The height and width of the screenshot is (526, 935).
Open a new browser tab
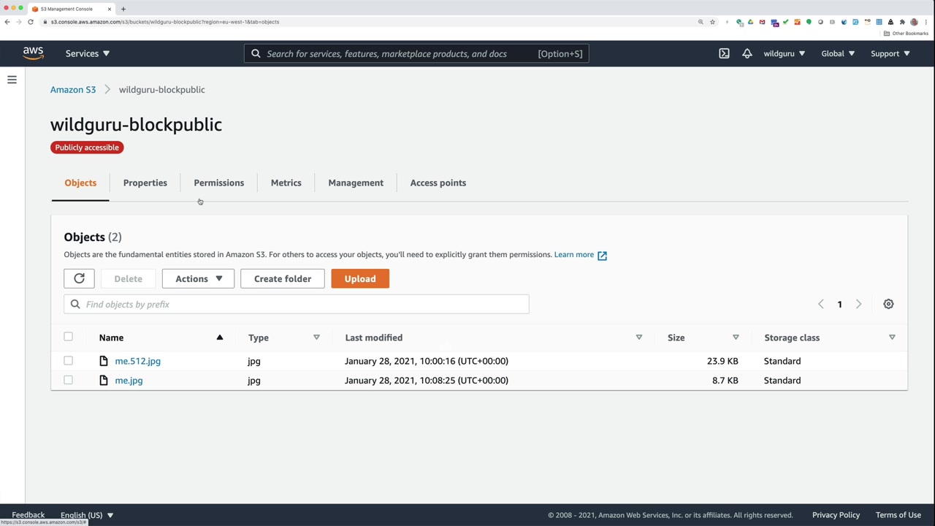123,9
